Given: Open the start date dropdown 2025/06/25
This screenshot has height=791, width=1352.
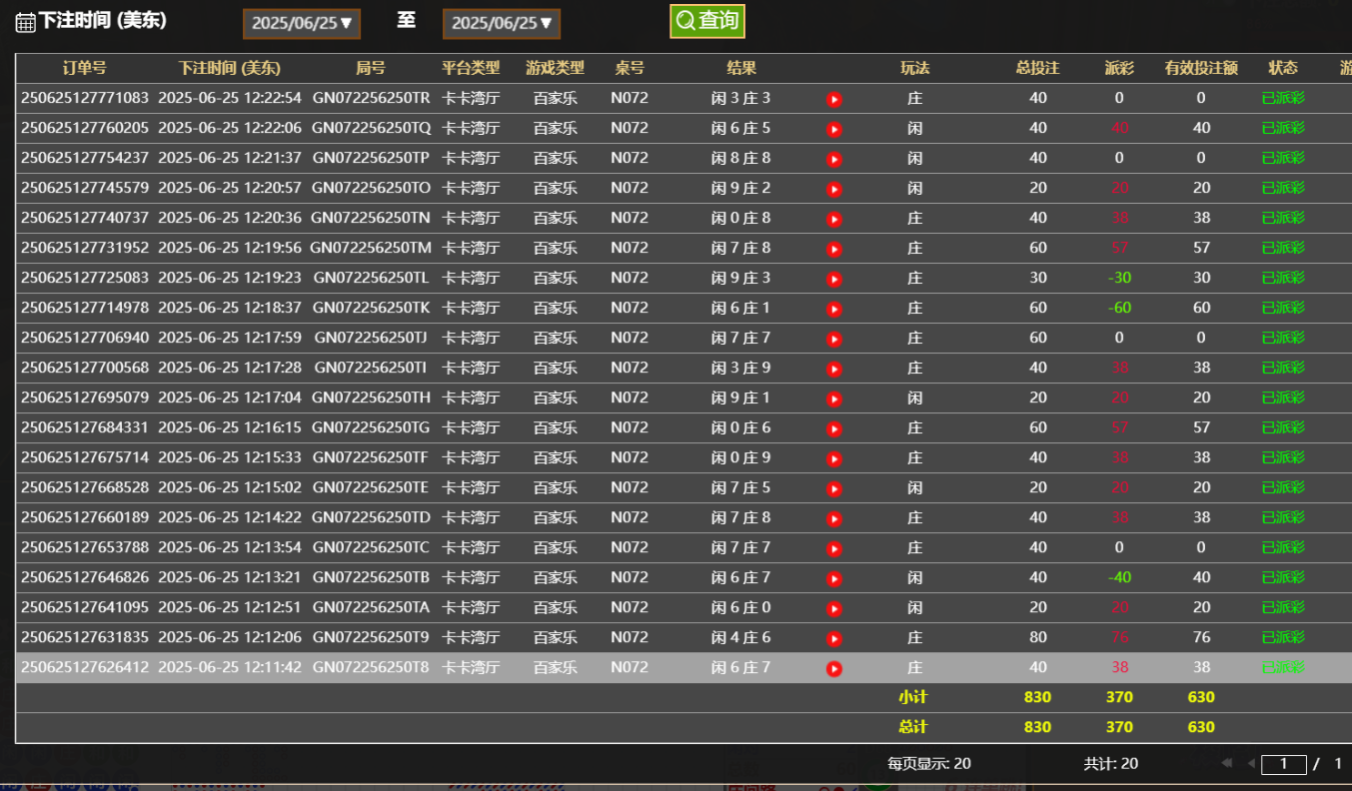Looking at the screenshot, I should click(301, 23).
